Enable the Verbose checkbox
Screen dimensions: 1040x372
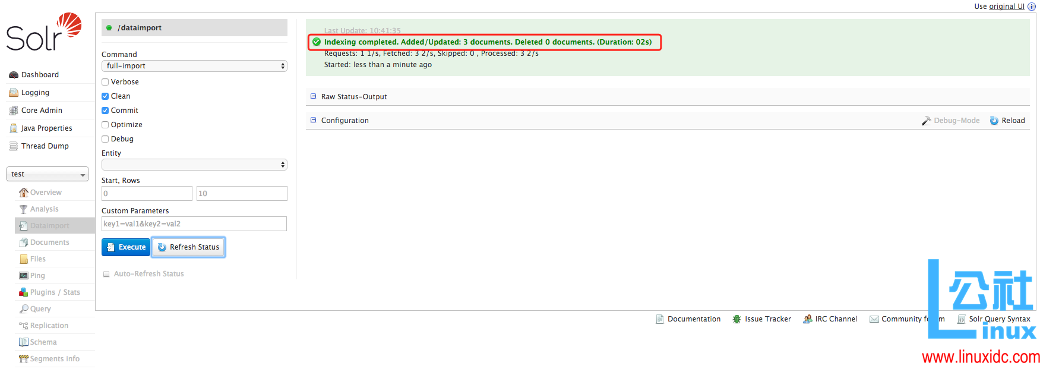coord(105,82)
